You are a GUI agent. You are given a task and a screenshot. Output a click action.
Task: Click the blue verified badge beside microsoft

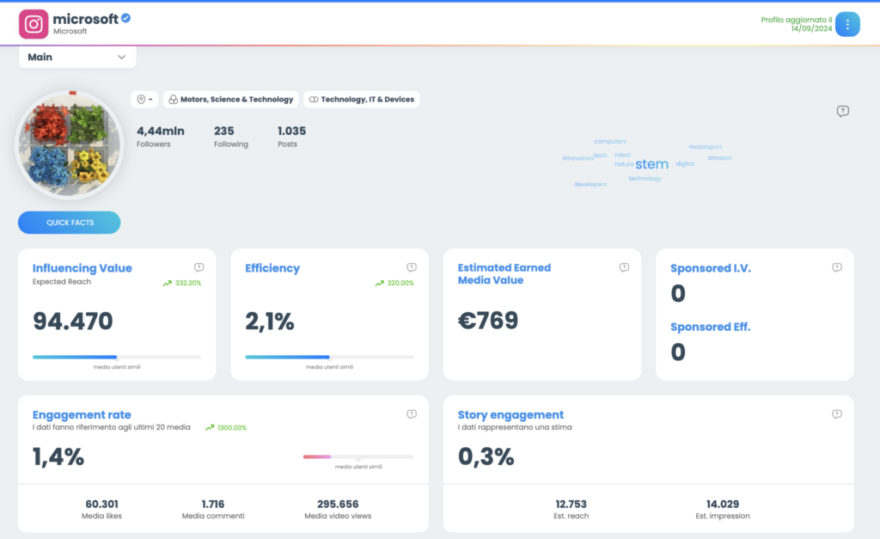tap(125, 18)
